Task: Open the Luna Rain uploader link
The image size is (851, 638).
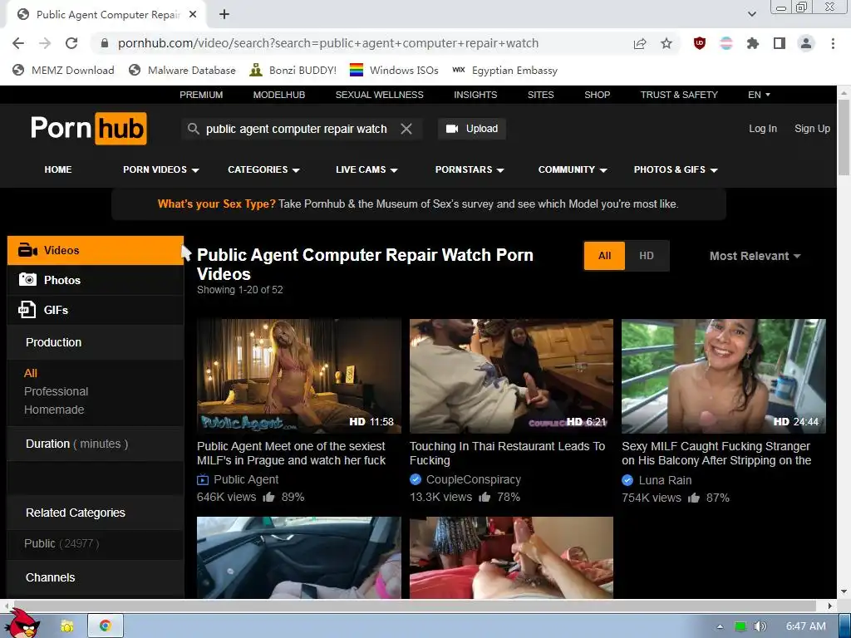Action: pos(665,480)
